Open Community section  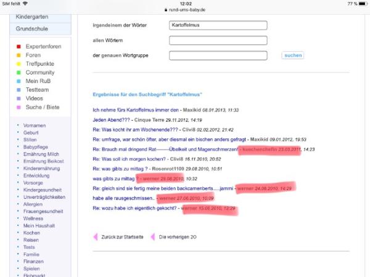pyautogui.click(x=40, y=73)
